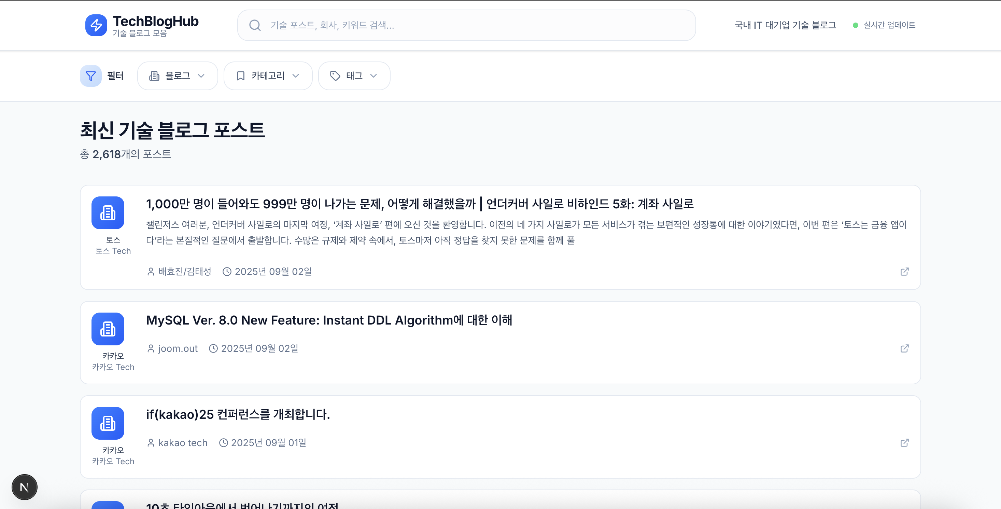Click author icon next to 배효진/김태성
The height and width of the screenshot is (509, 1001).
click(x=151, y=272)
